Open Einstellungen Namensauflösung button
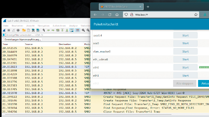The height and width of the screenshot is (117, 209). tap(23, 39)
